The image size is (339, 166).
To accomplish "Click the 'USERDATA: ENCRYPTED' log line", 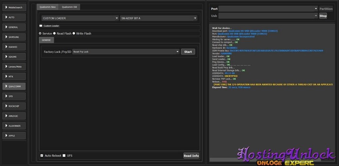I will (x=225, y=76).
